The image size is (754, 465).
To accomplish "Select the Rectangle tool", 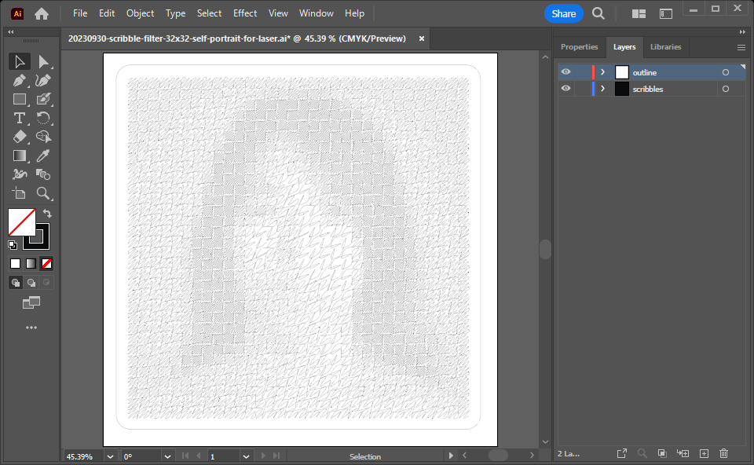I will pyautogui.click(x=20, y=99).
